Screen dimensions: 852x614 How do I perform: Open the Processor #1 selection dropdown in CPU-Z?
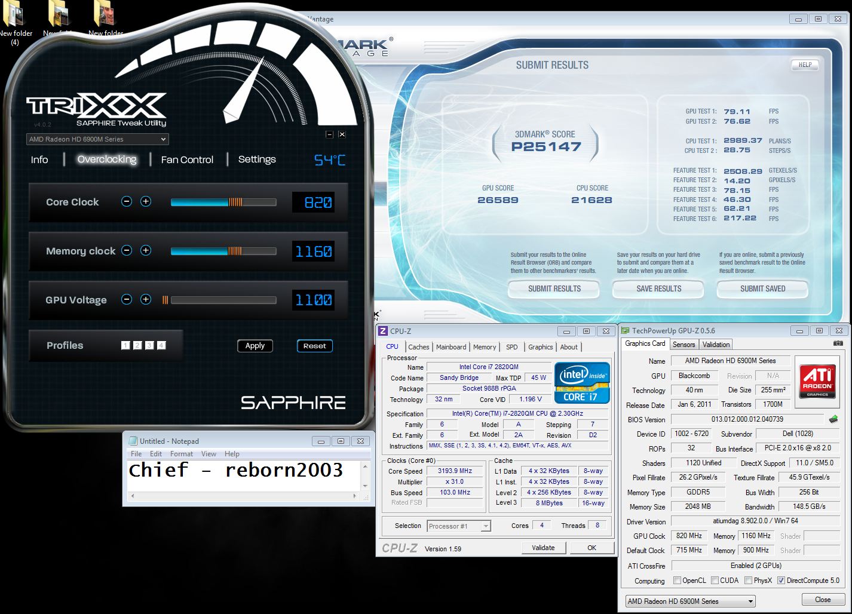coord(459,526)
